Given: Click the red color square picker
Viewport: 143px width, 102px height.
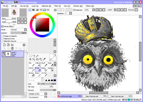Looking at the screenshot, I should click(42, 25).
